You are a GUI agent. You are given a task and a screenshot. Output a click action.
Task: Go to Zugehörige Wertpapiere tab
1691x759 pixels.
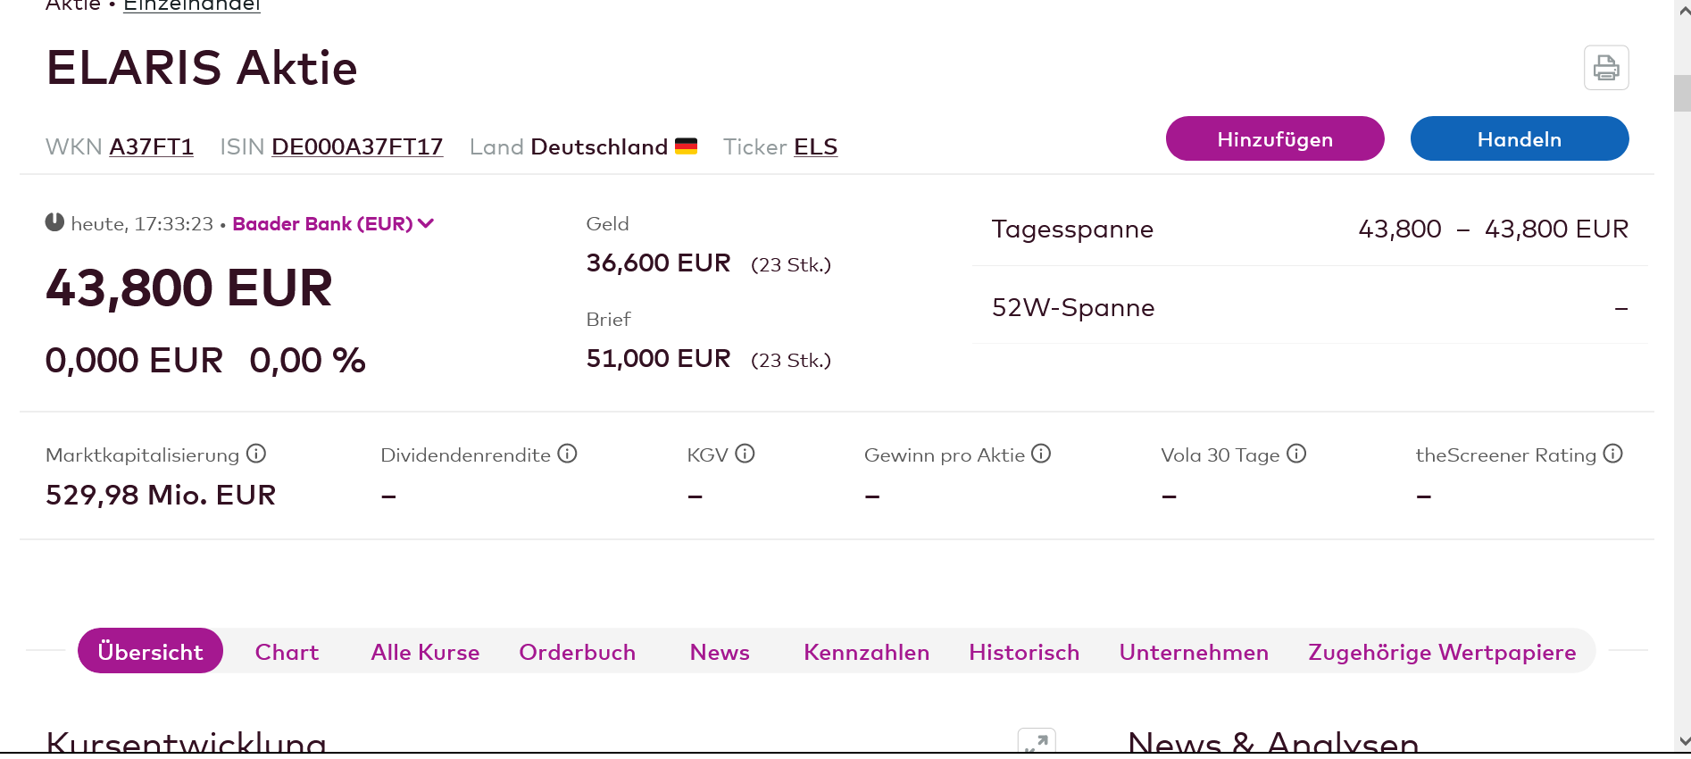1442,652
